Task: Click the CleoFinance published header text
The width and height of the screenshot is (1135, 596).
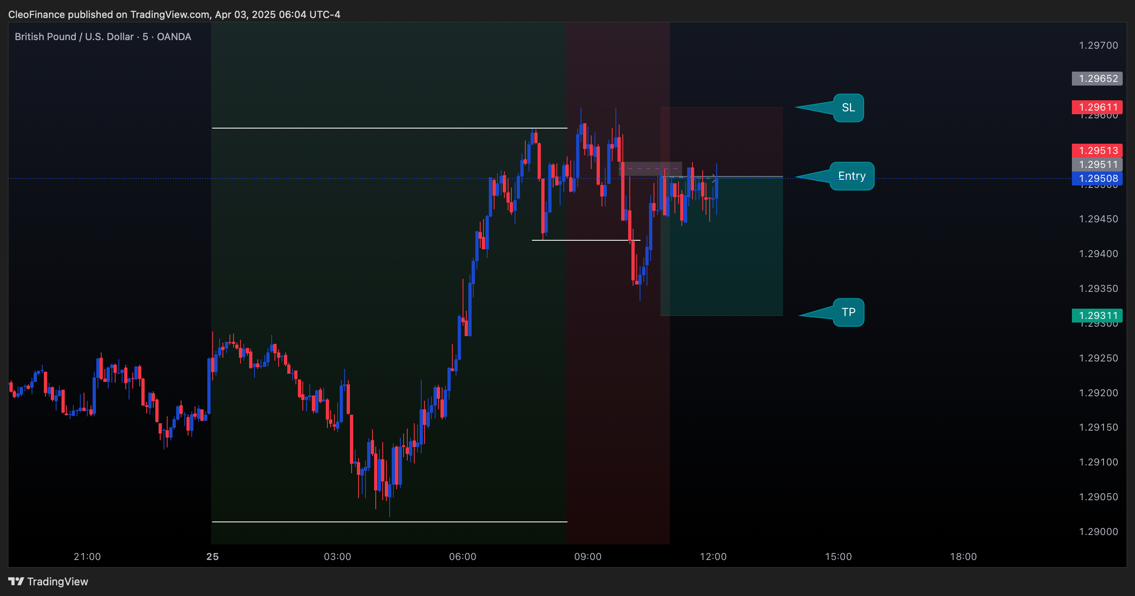Action: pos(174,14)
